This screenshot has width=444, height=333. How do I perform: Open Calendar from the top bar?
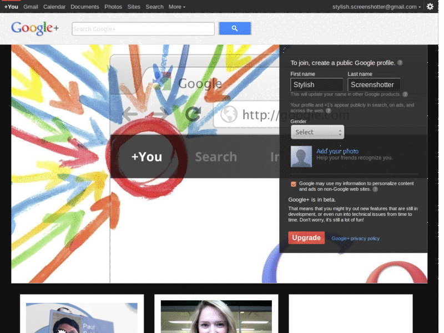[54, 7]
